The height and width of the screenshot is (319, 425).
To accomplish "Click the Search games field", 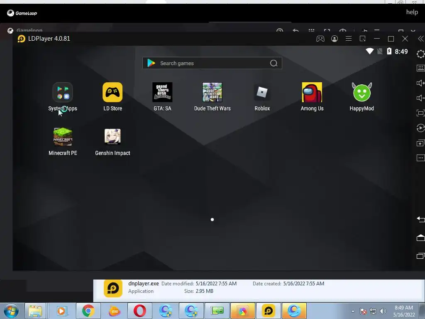I will point(212,63).
